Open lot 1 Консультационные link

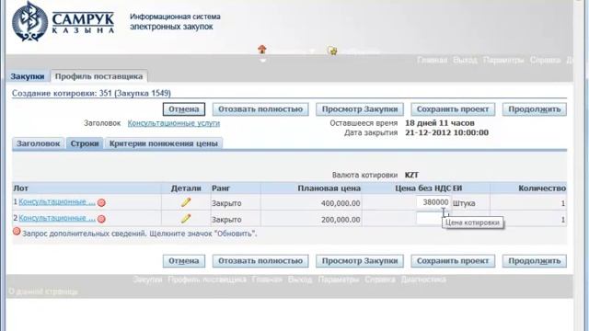[57, 202]
